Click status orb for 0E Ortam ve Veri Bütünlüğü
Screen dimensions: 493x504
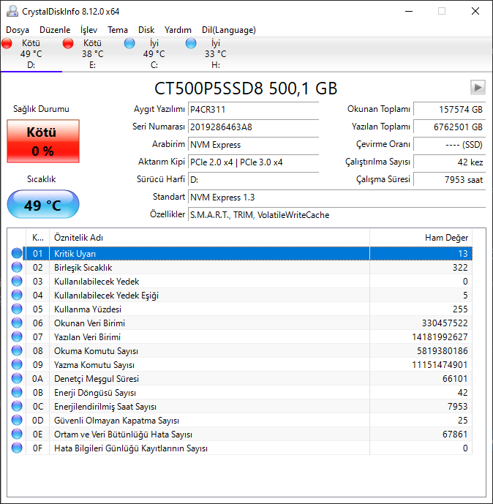coord(17,434)
